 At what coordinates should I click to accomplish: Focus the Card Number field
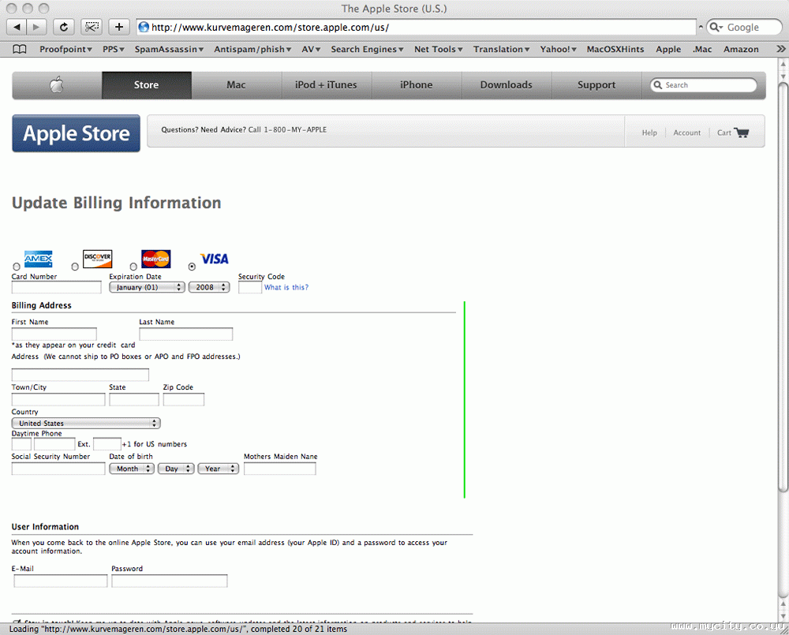(x=56, y=287)
